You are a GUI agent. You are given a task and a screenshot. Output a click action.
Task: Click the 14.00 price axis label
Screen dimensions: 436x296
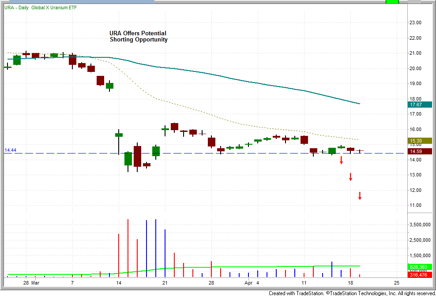415,160
